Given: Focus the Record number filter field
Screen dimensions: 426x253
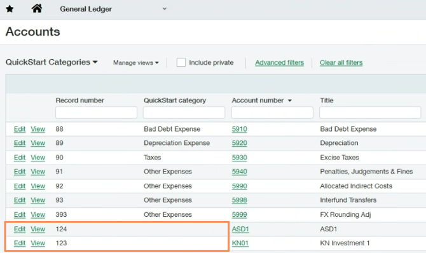Looking at the screenshot, I should click(96, 113).
